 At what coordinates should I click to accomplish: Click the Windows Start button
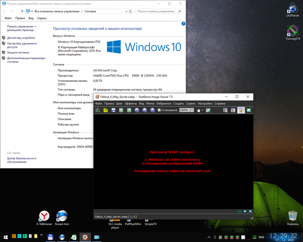(x=5, y=237)
